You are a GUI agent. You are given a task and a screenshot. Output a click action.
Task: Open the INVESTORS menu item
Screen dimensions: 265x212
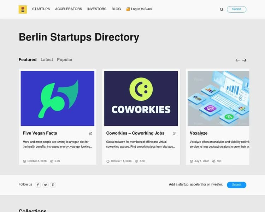coord(97,9)
